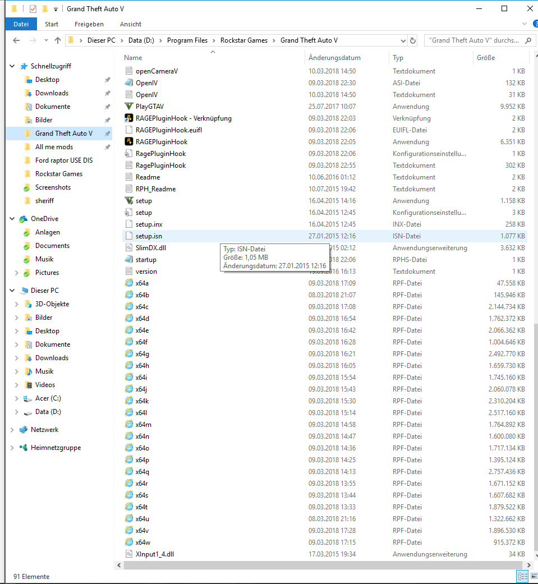Click the x64a RPF file icon
The width and height of the screenshot is (538, 584).
[x=129, y=283]
